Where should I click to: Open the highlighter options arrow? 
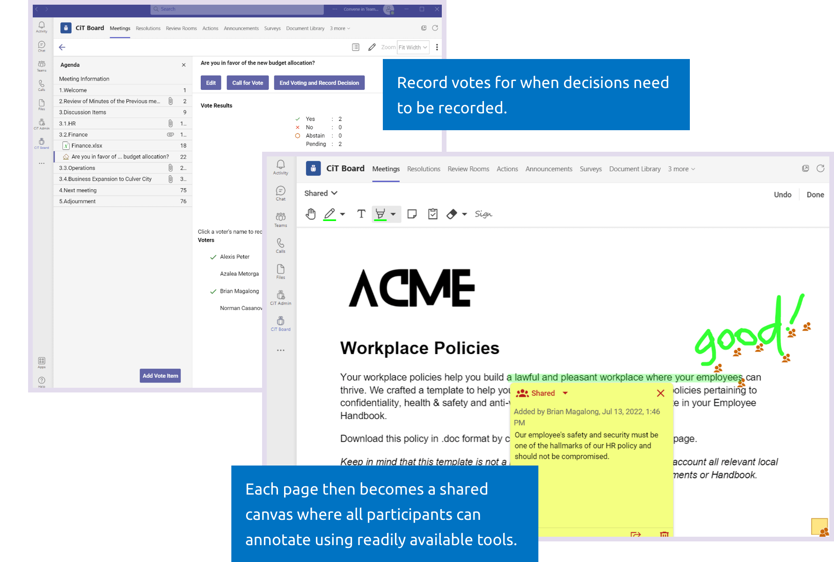tap(393, 214)
